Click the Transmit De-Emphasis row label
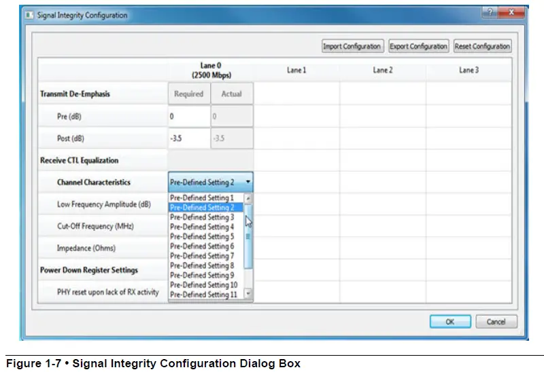The image size is (544, 372). click(75, 94)
